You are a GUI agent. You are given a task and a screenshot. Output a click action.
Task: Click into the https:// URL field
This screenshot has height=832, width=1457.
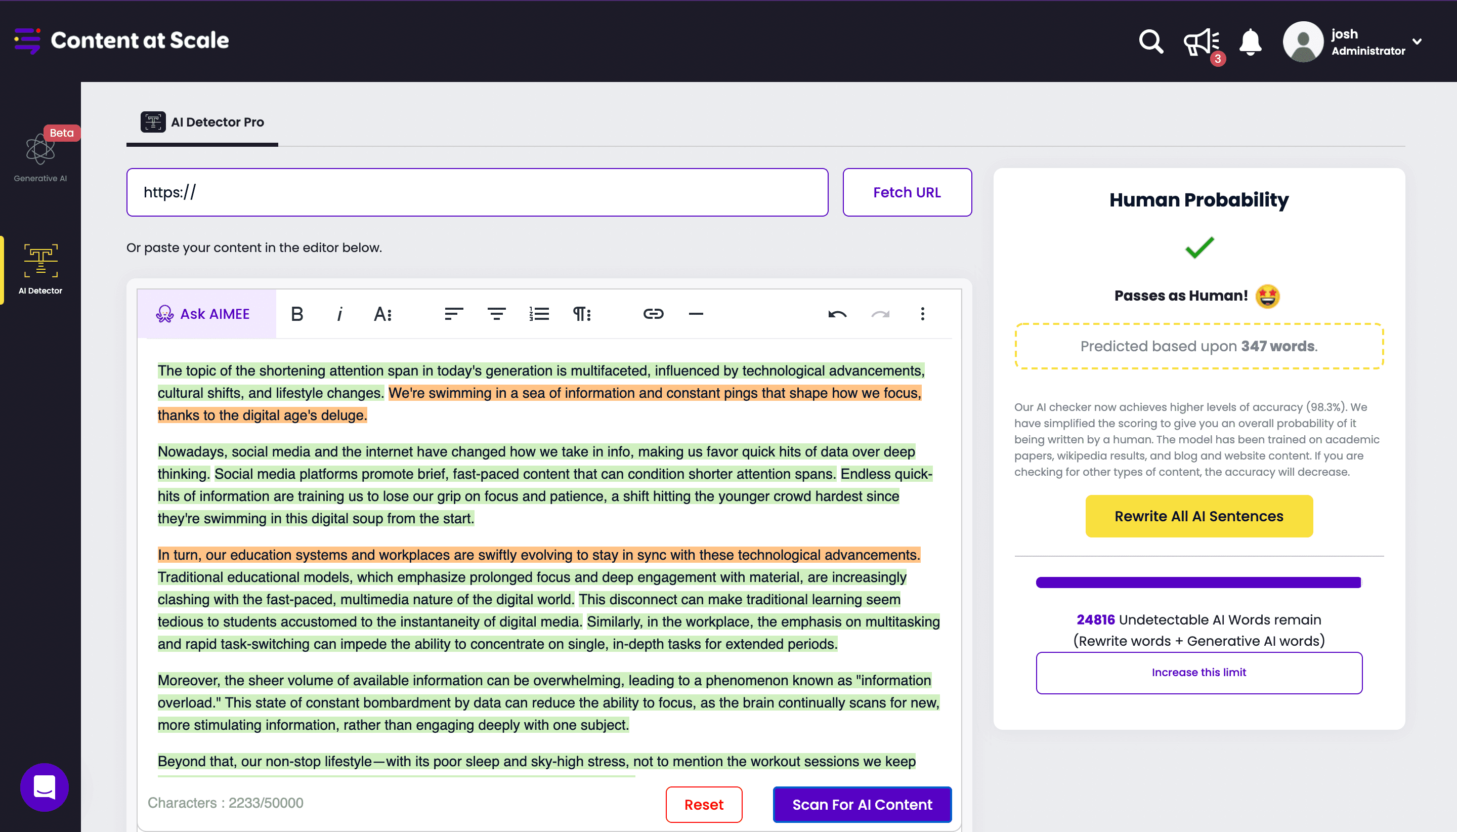477,193
